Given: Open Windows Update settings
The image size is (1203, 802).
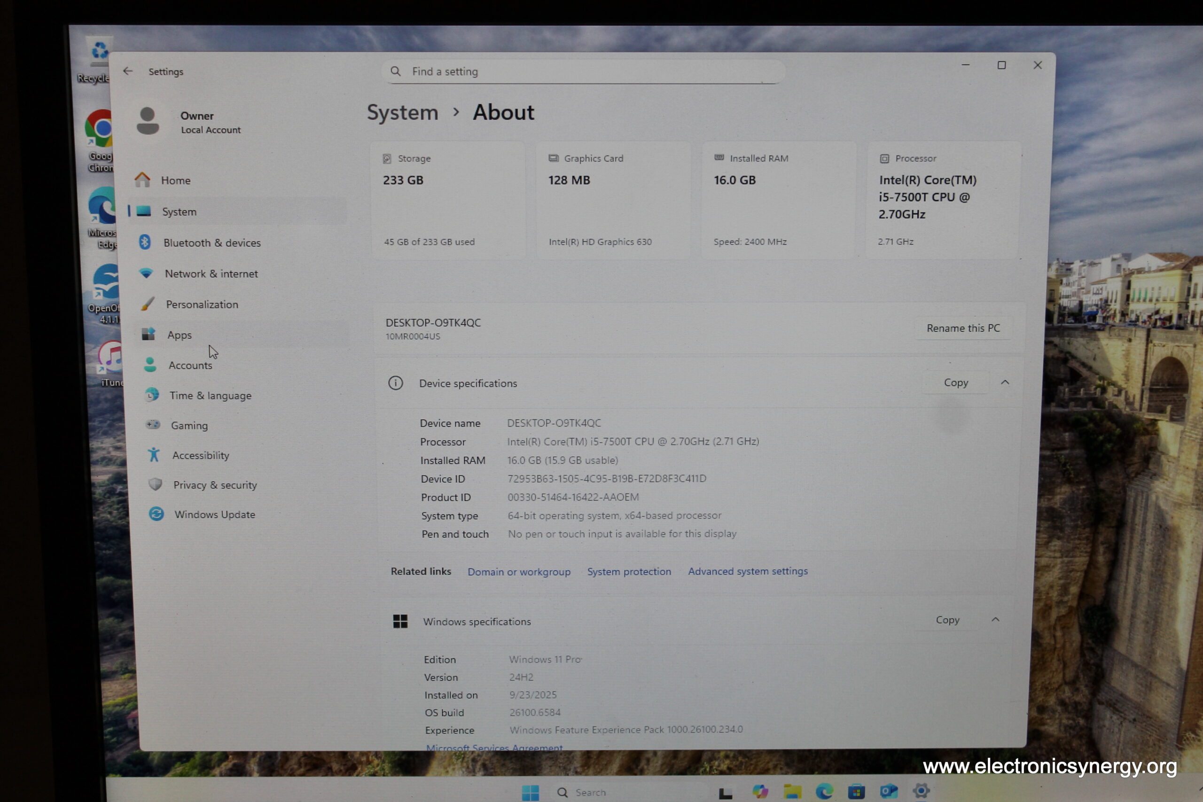Looking at the screenshot, I should click(x=214, y=514).
